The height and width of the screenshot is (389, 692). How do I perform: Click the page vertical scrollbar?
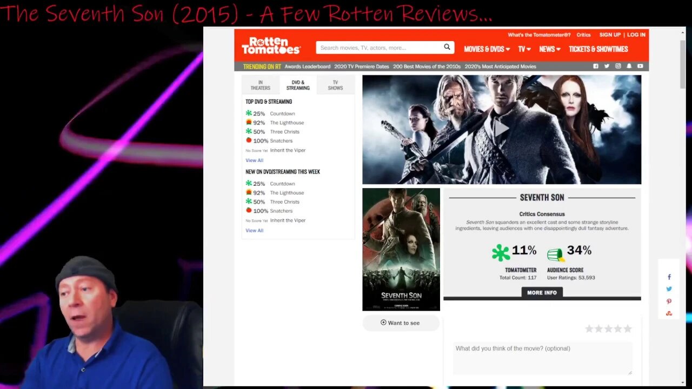(683, 64)
